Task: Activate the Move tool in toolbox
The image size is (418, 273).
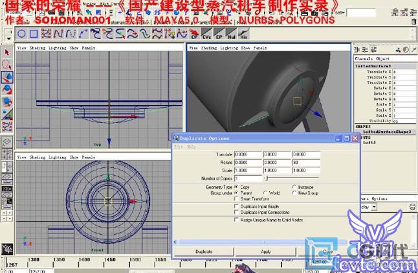Action: point(7,77)
